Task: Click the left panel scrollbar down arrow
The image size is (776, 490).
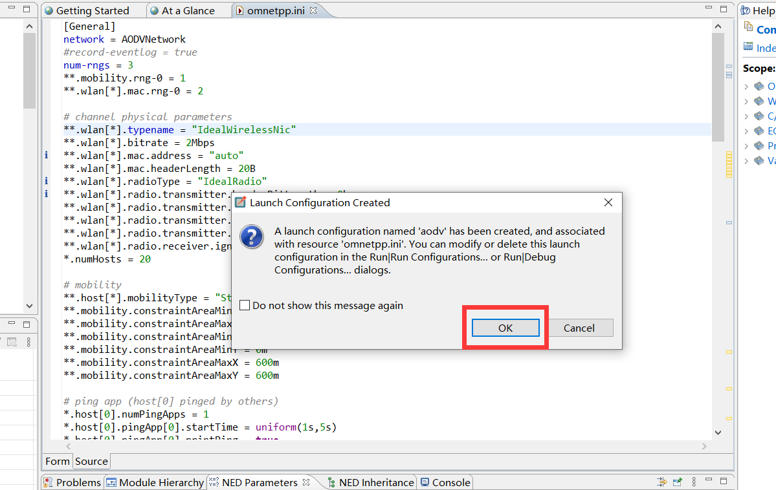Action: 29,306
